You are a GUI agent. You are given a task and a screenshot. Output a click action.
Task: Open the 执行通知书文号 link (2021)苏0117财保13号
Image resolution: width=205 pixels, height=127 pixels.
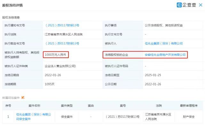[62, 25]
